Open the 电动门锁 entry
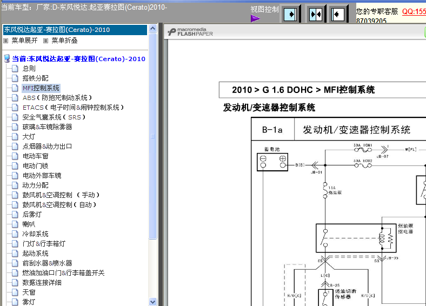 coord(35,166)
